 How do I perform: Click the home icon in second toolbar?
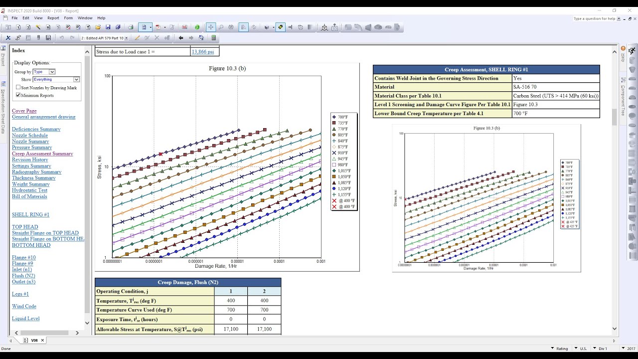(x=201, y=38)
